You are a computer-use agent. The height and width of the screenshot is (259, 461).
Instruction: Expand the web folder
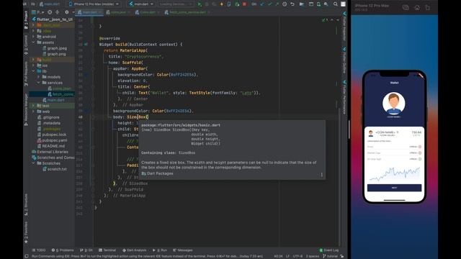(x=34, y=112)
